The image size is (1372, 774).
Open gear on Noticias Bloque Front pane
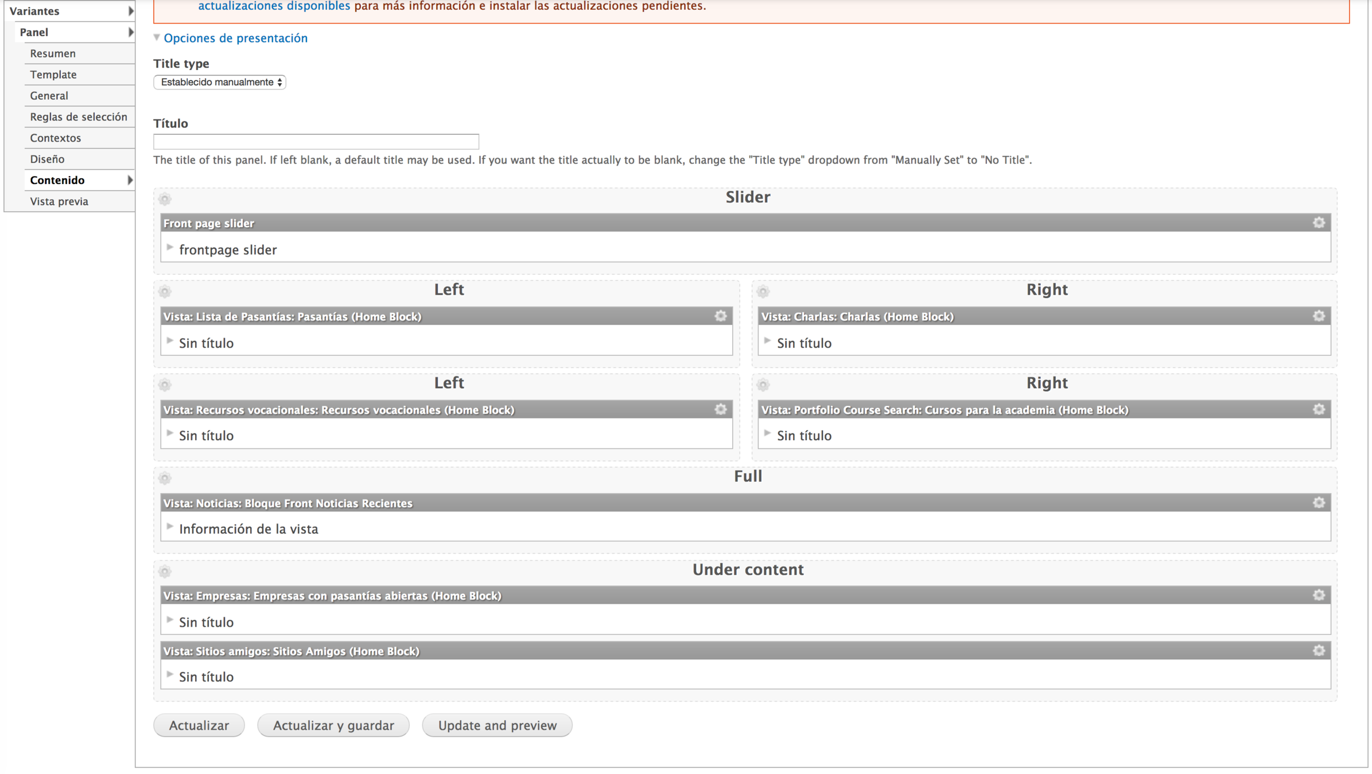1319,503
